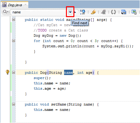Collapse the setName method fold marker
The width and height of the screenshot is (140, 123).
14,104
